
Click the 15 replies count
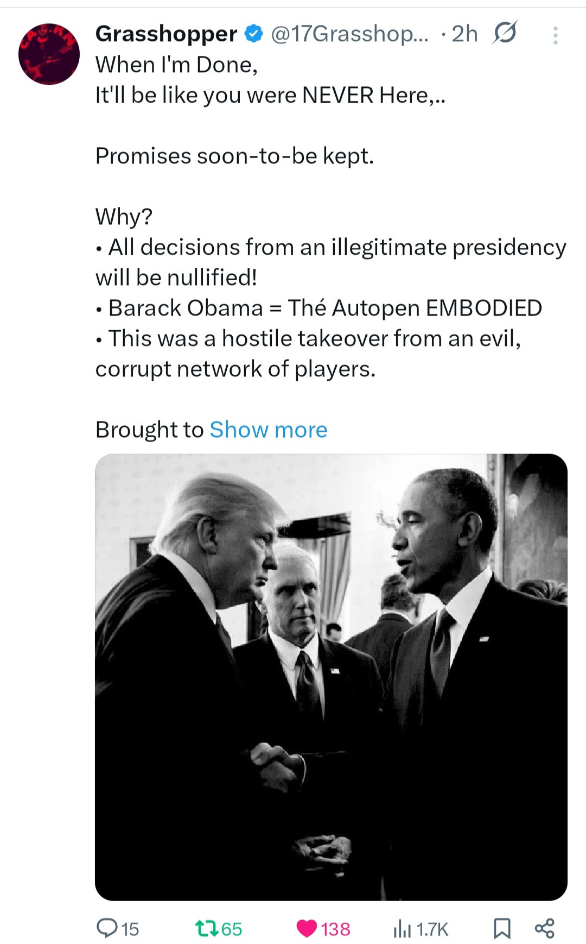(130, 929)
